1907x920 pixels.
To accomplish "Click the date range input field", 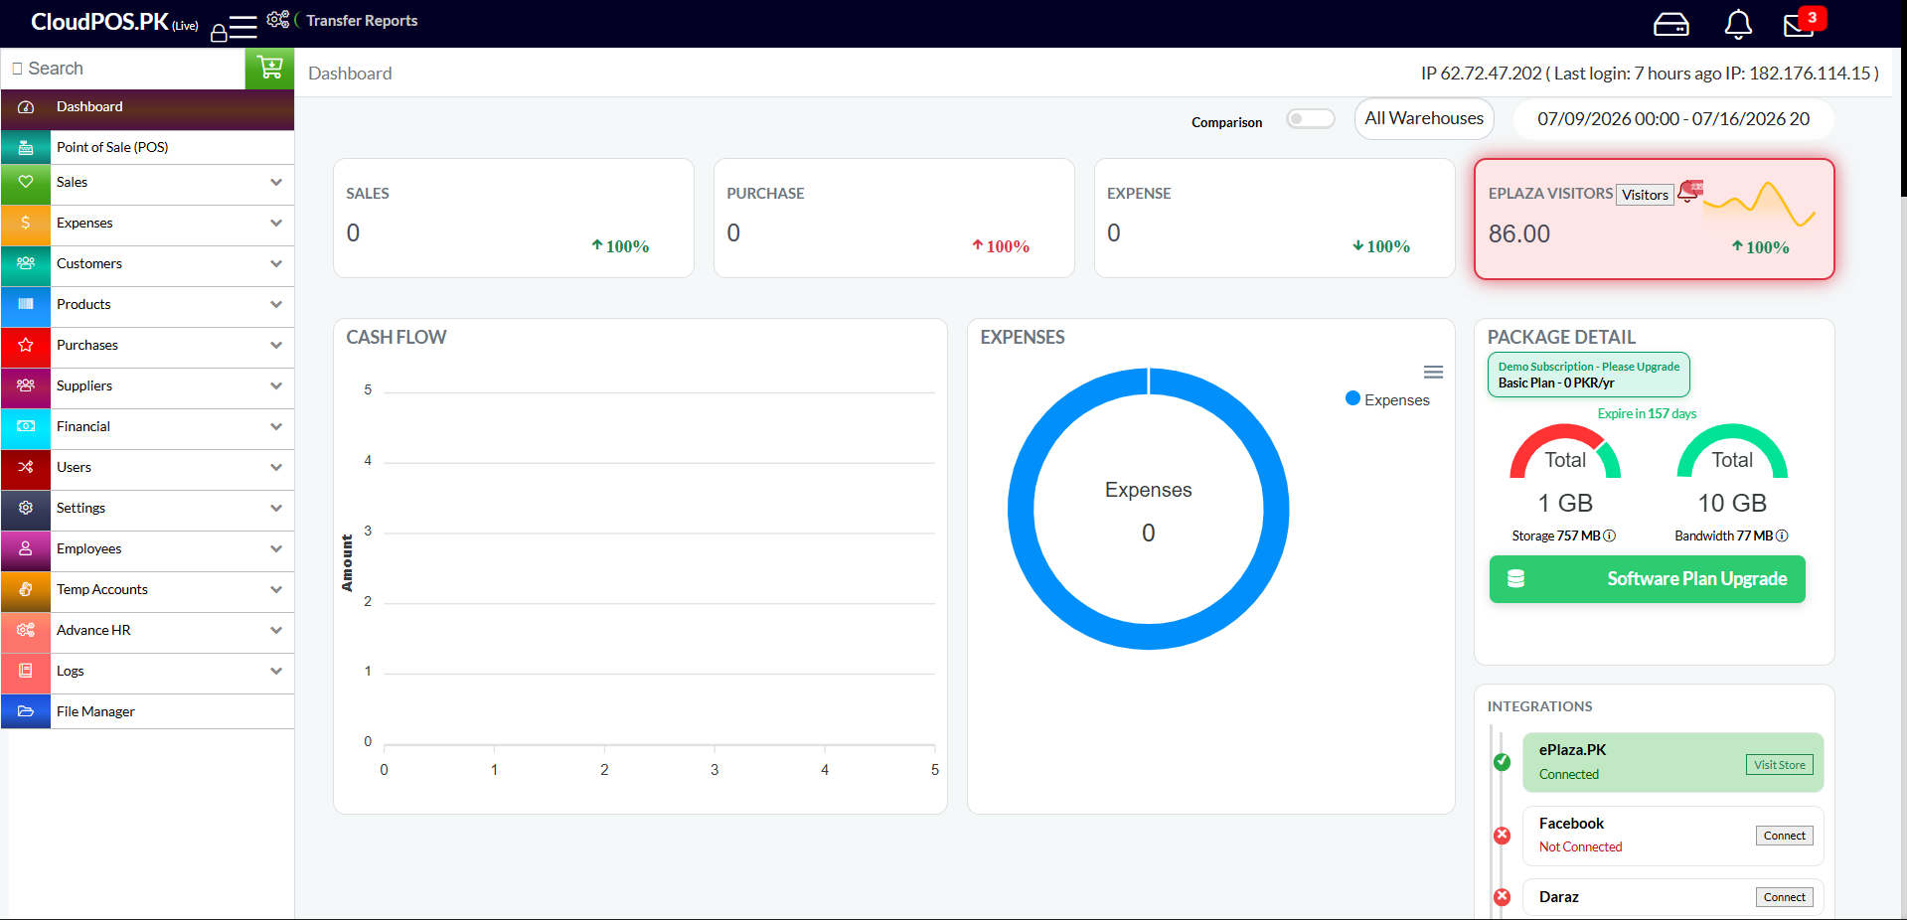I will pyautogui.click(x=1673, y=119).
